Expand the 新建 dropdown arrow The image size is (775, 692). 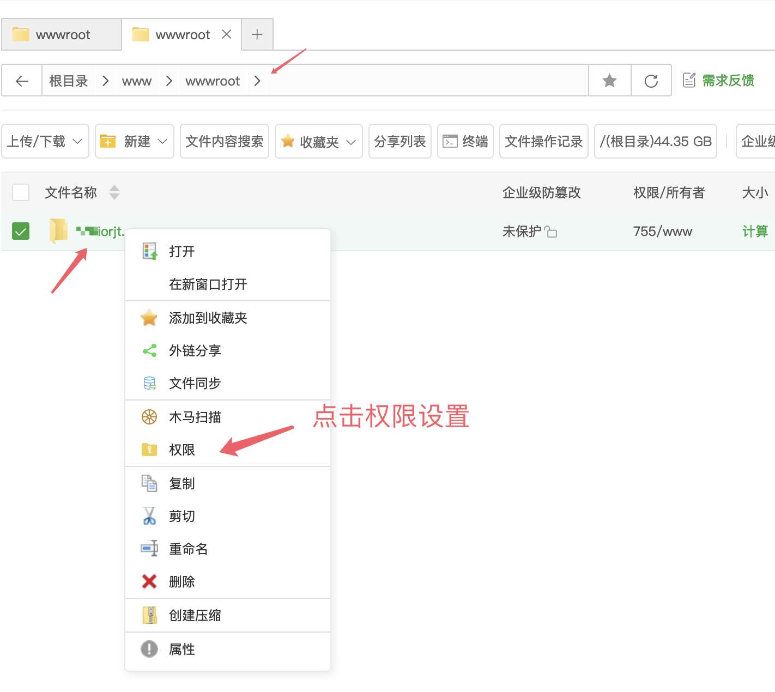[162, 142]
